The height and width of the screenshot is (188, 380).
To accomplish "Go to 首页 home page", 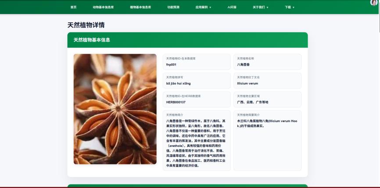I will (x=73, y=7).
